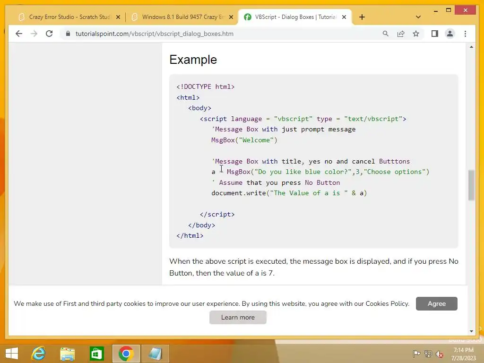Click the Learn more button
This screenshot has height=363, width=484.
[x=238, y=317]
